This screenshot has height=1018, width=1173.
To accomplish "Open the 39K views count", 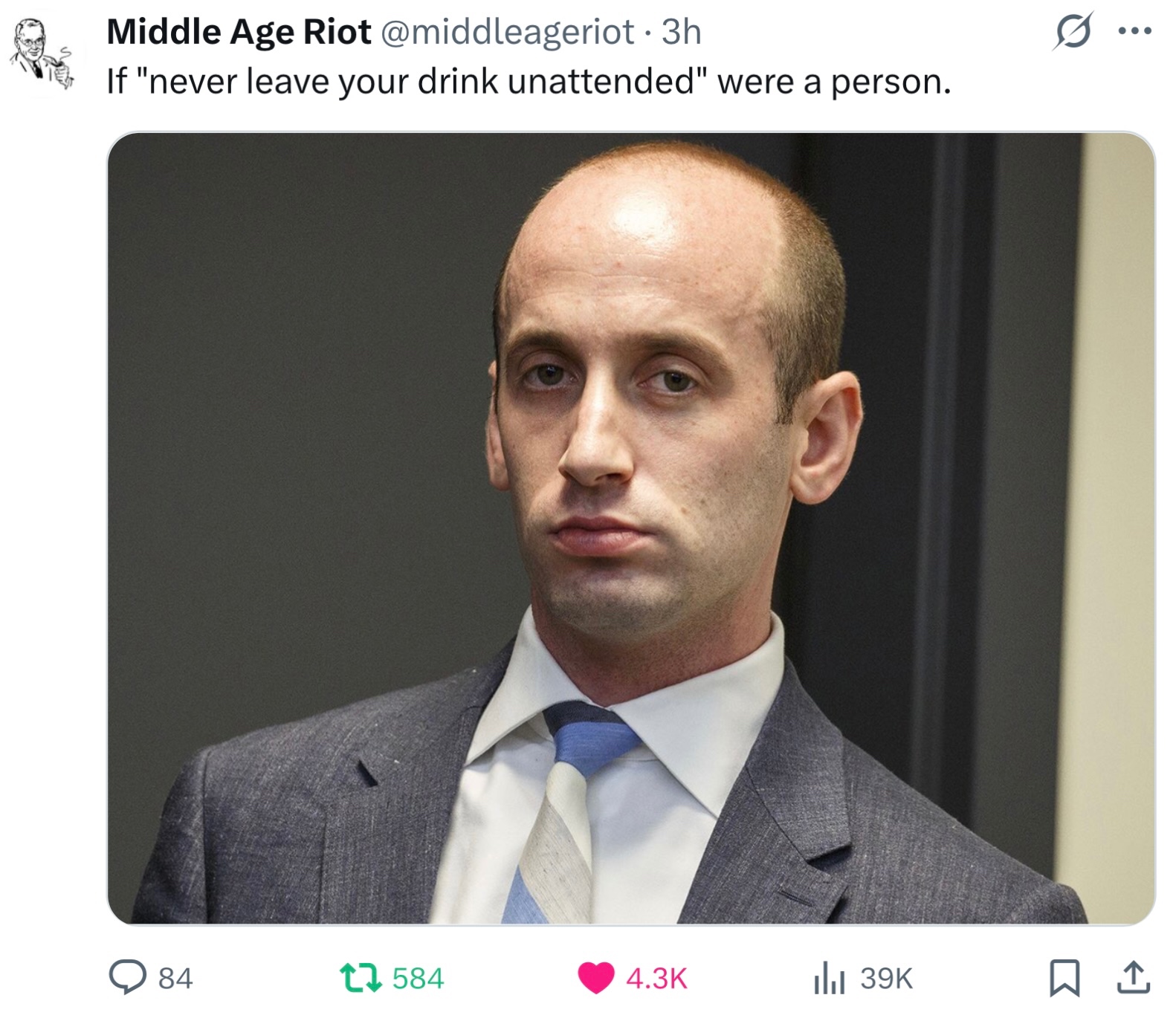I will (886, 979).
